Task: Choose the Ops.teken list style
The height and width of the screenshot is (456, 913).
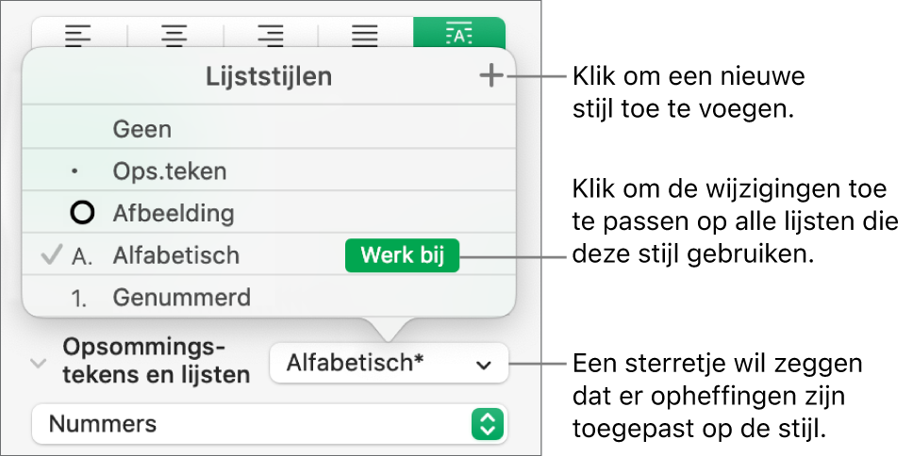Action: tap(170, 172)
